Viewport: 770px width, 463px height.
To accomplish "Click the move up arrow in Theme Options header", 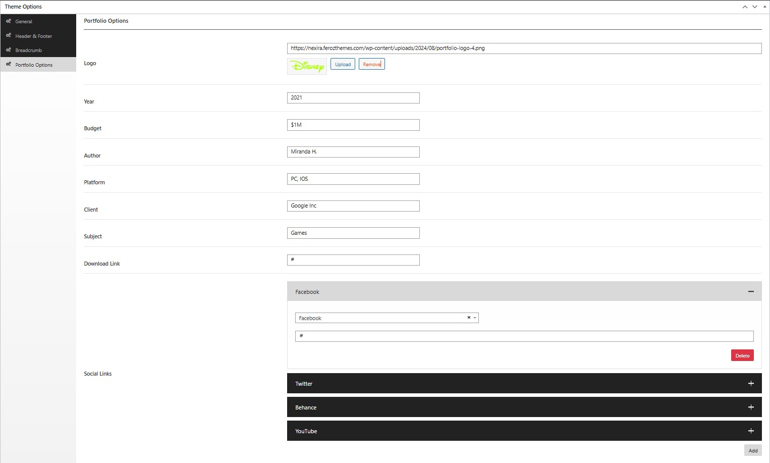I will click(x=745, y=7).
